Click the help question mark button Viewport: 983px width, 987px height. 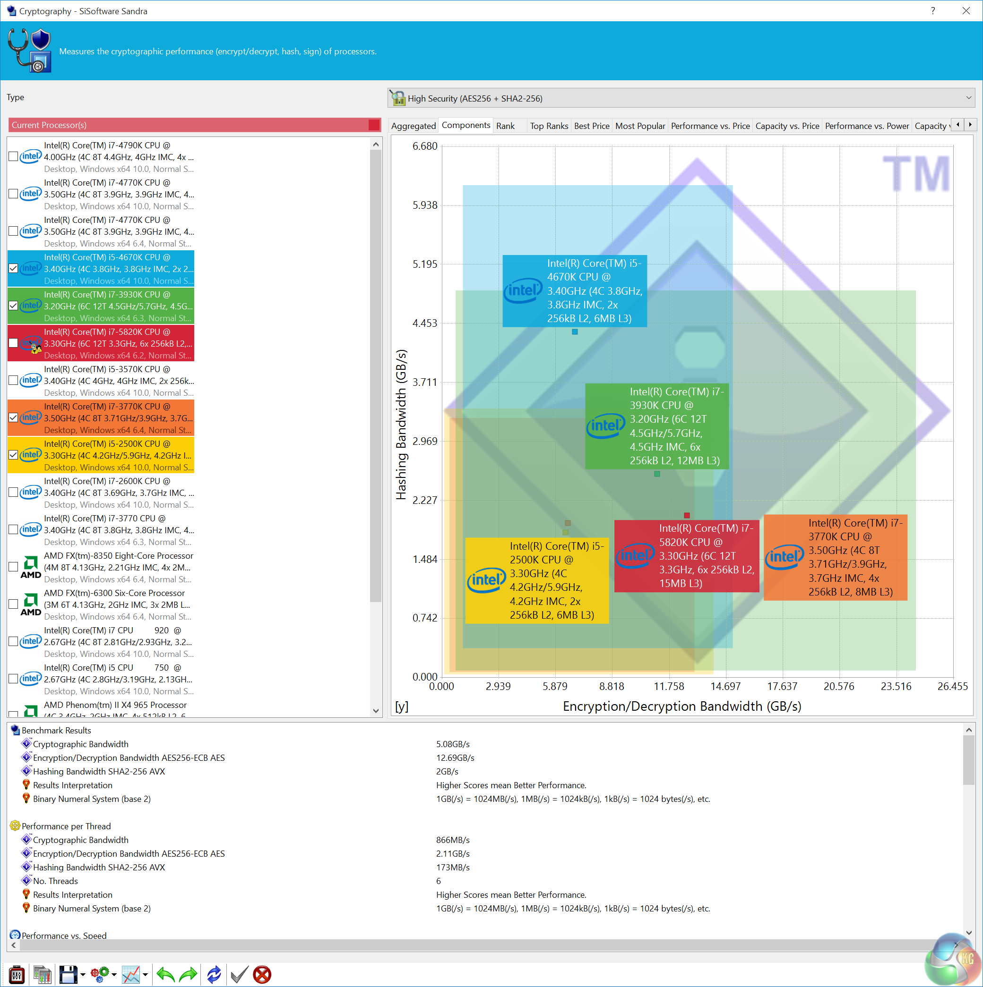point(932,11)
